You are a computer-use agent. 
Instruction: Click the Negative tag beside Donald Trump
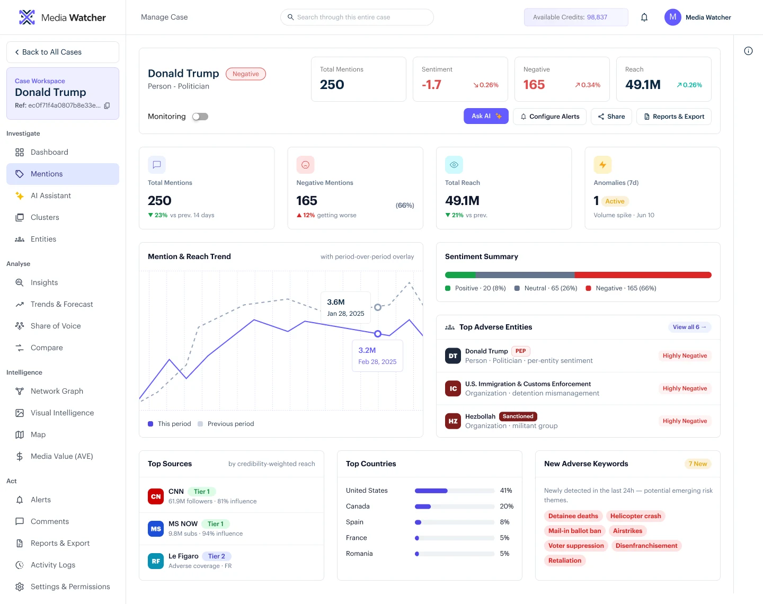pos(246,74)
